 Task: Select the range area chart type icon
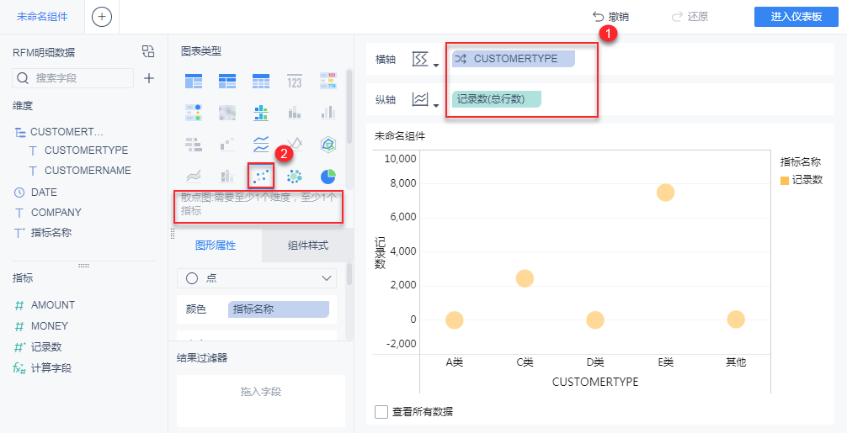[x=194, y=176]
